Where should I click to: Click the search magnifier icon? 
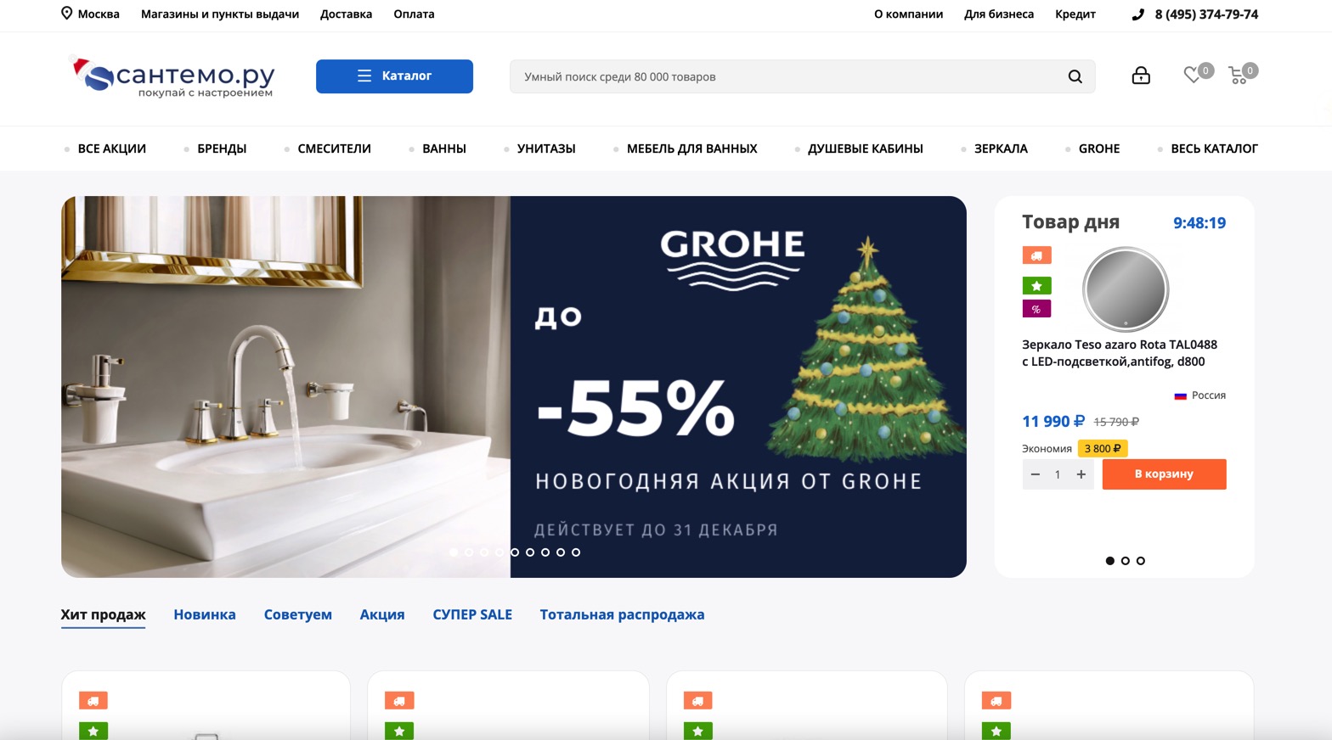[x=1075, y=76]
